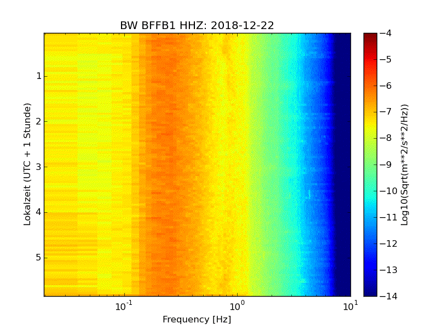Click the x-axis tick label 10^-1

(124, 306)
